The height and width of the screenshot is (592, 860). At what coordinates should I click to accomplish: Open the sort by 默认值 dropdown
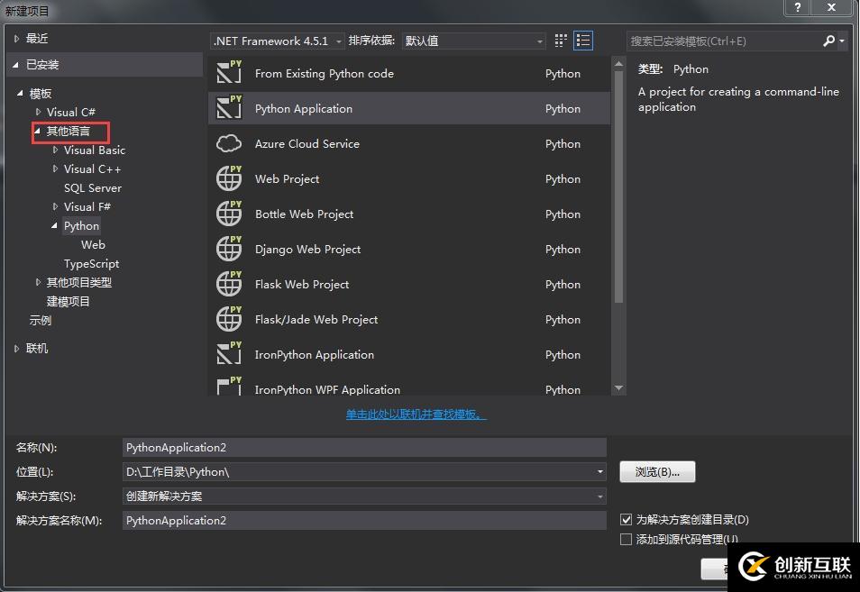pyautogui.click(x=474, y=41)
